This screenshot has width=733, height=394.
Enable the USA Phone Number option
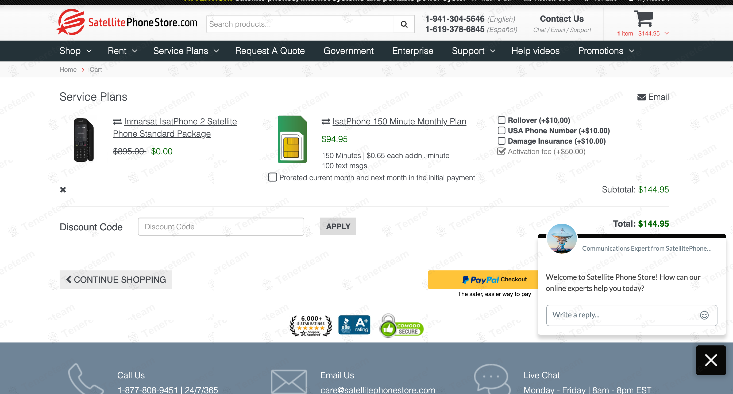(x=501, y=131)
